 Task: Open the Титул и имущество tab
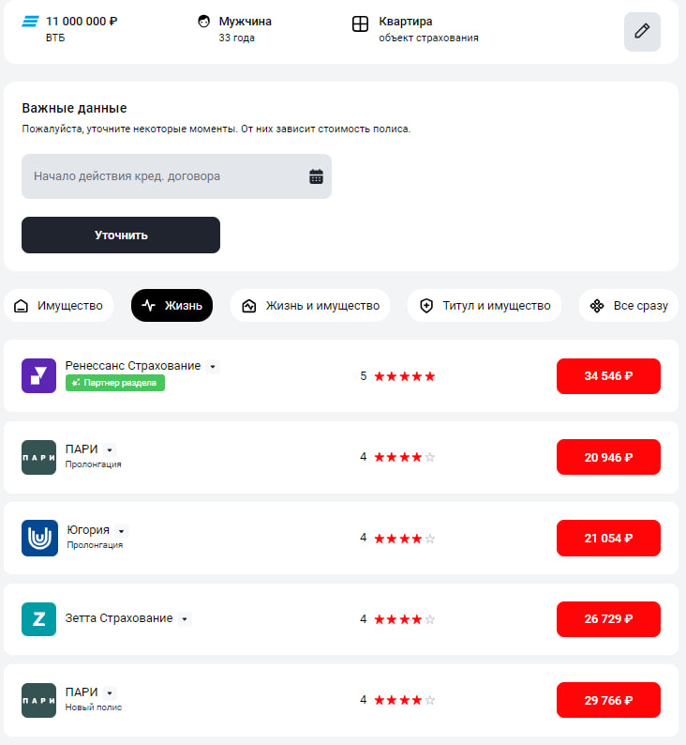[x=485, y=306]
